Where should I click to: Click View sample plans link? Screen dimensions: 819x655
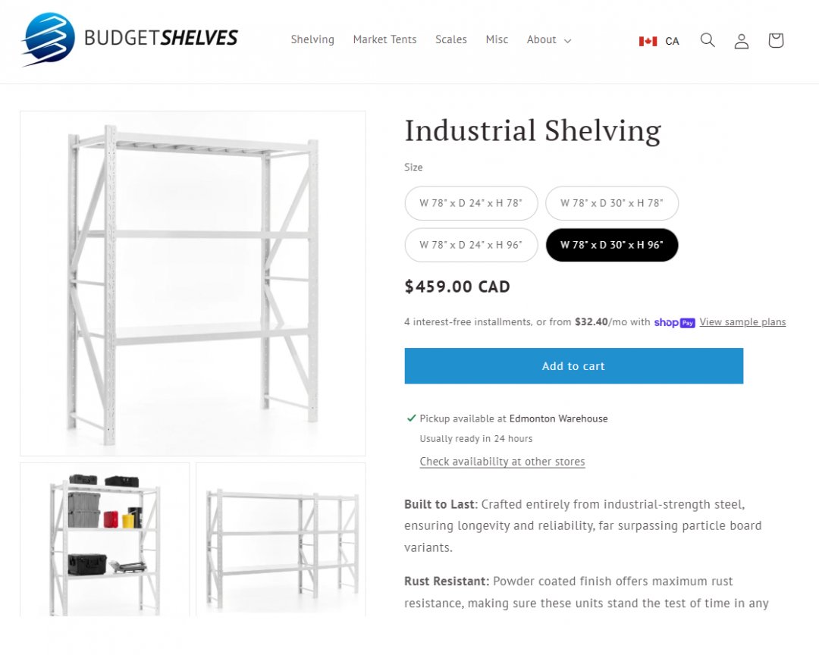742,322
